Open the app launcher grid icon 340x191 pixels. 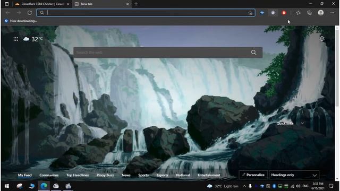tap(15, 39)
